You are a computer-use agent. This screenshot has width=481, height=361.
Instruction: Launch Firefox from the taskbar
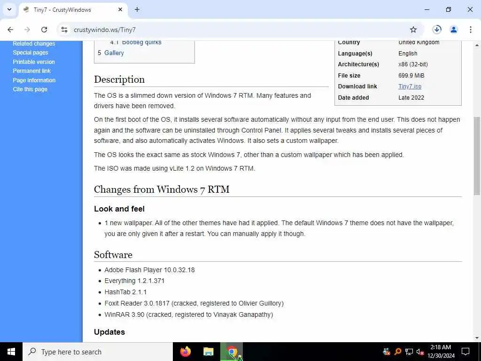185,352
